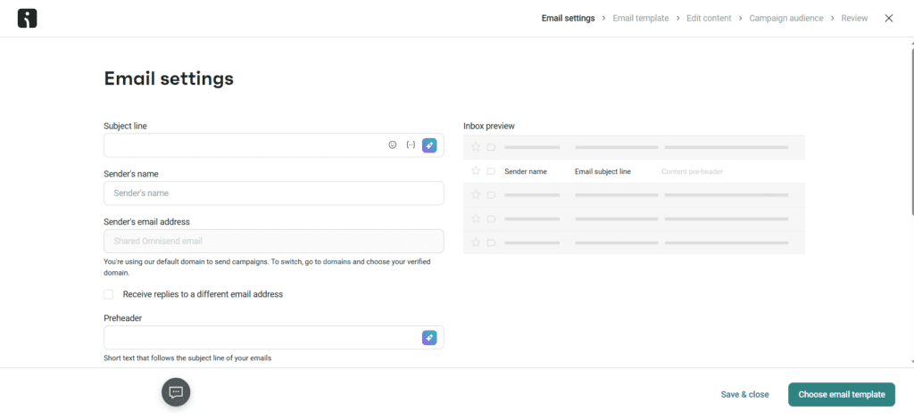Open the live chat bubble
This screenshot has width=914, height=419.
tap(176, 392)
